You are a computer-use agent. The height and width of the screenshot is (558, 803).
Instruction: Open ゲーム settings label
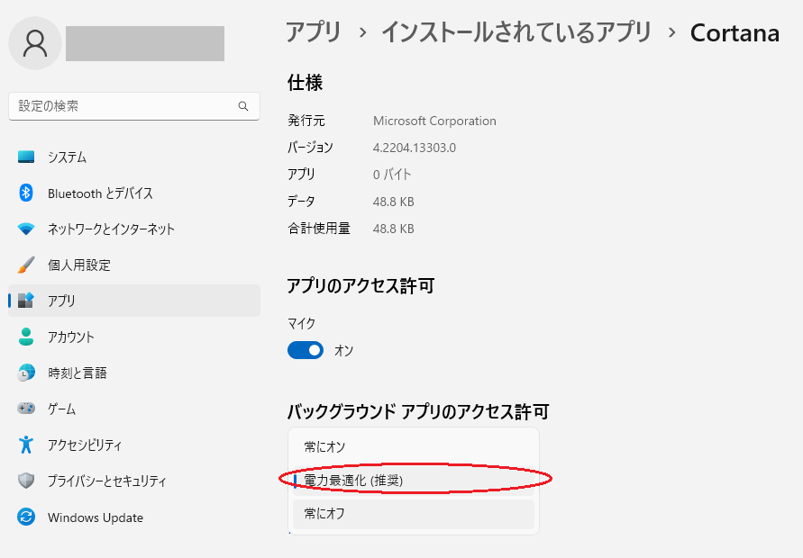pos(62,409)
